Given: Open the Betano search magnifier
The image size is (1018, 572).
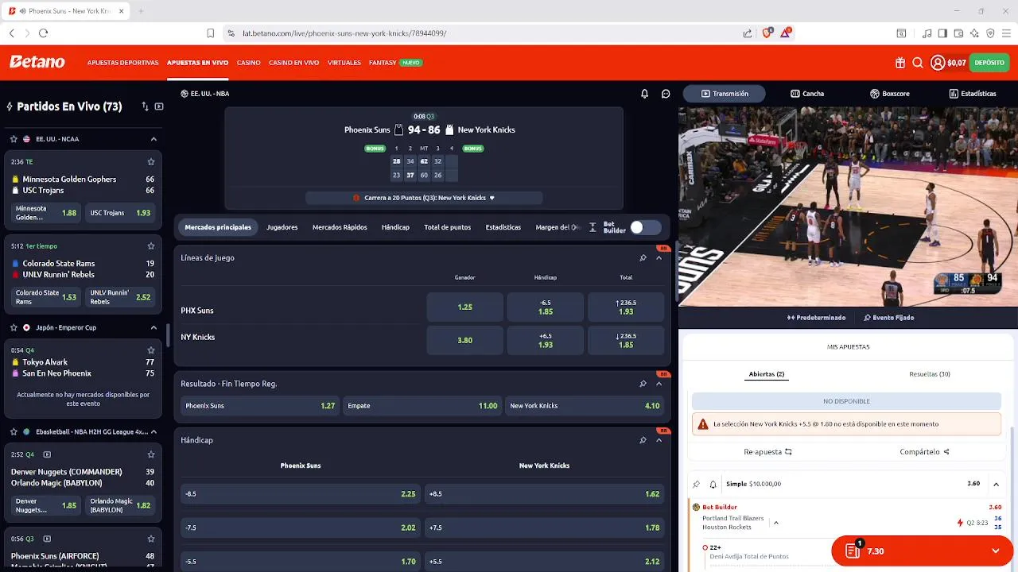Looking at the screenshot, I should [x=918, y=63].
